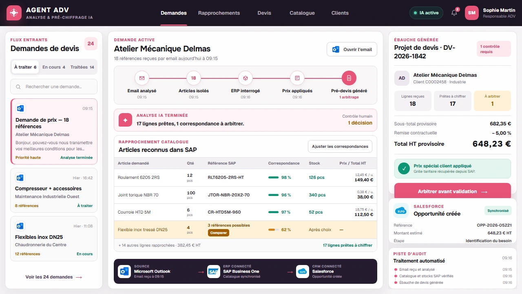
Task: Click the Lignes reçues counter tile
Action: 413,101
